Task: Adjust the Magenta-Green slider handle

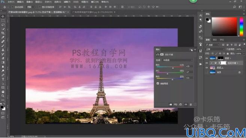Action: (167, 73)
